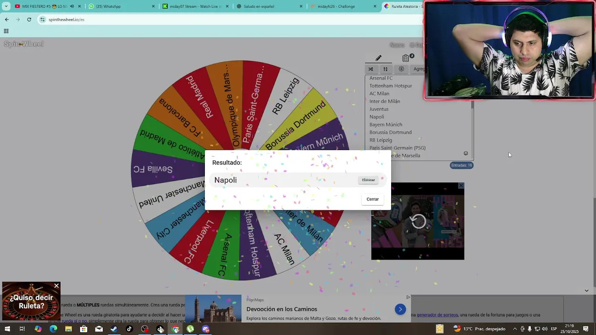This screenshot has width=596, height=335.
Task: Open the Devoción en los Caminos ad arrow
Action: point(400,309)
